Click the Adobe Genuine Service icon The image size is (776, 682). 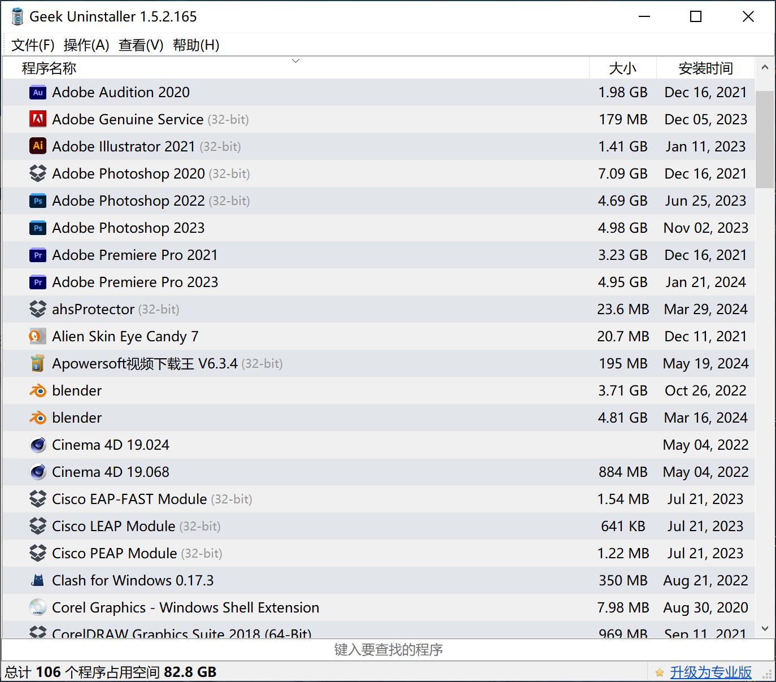[x=38, y=119]
